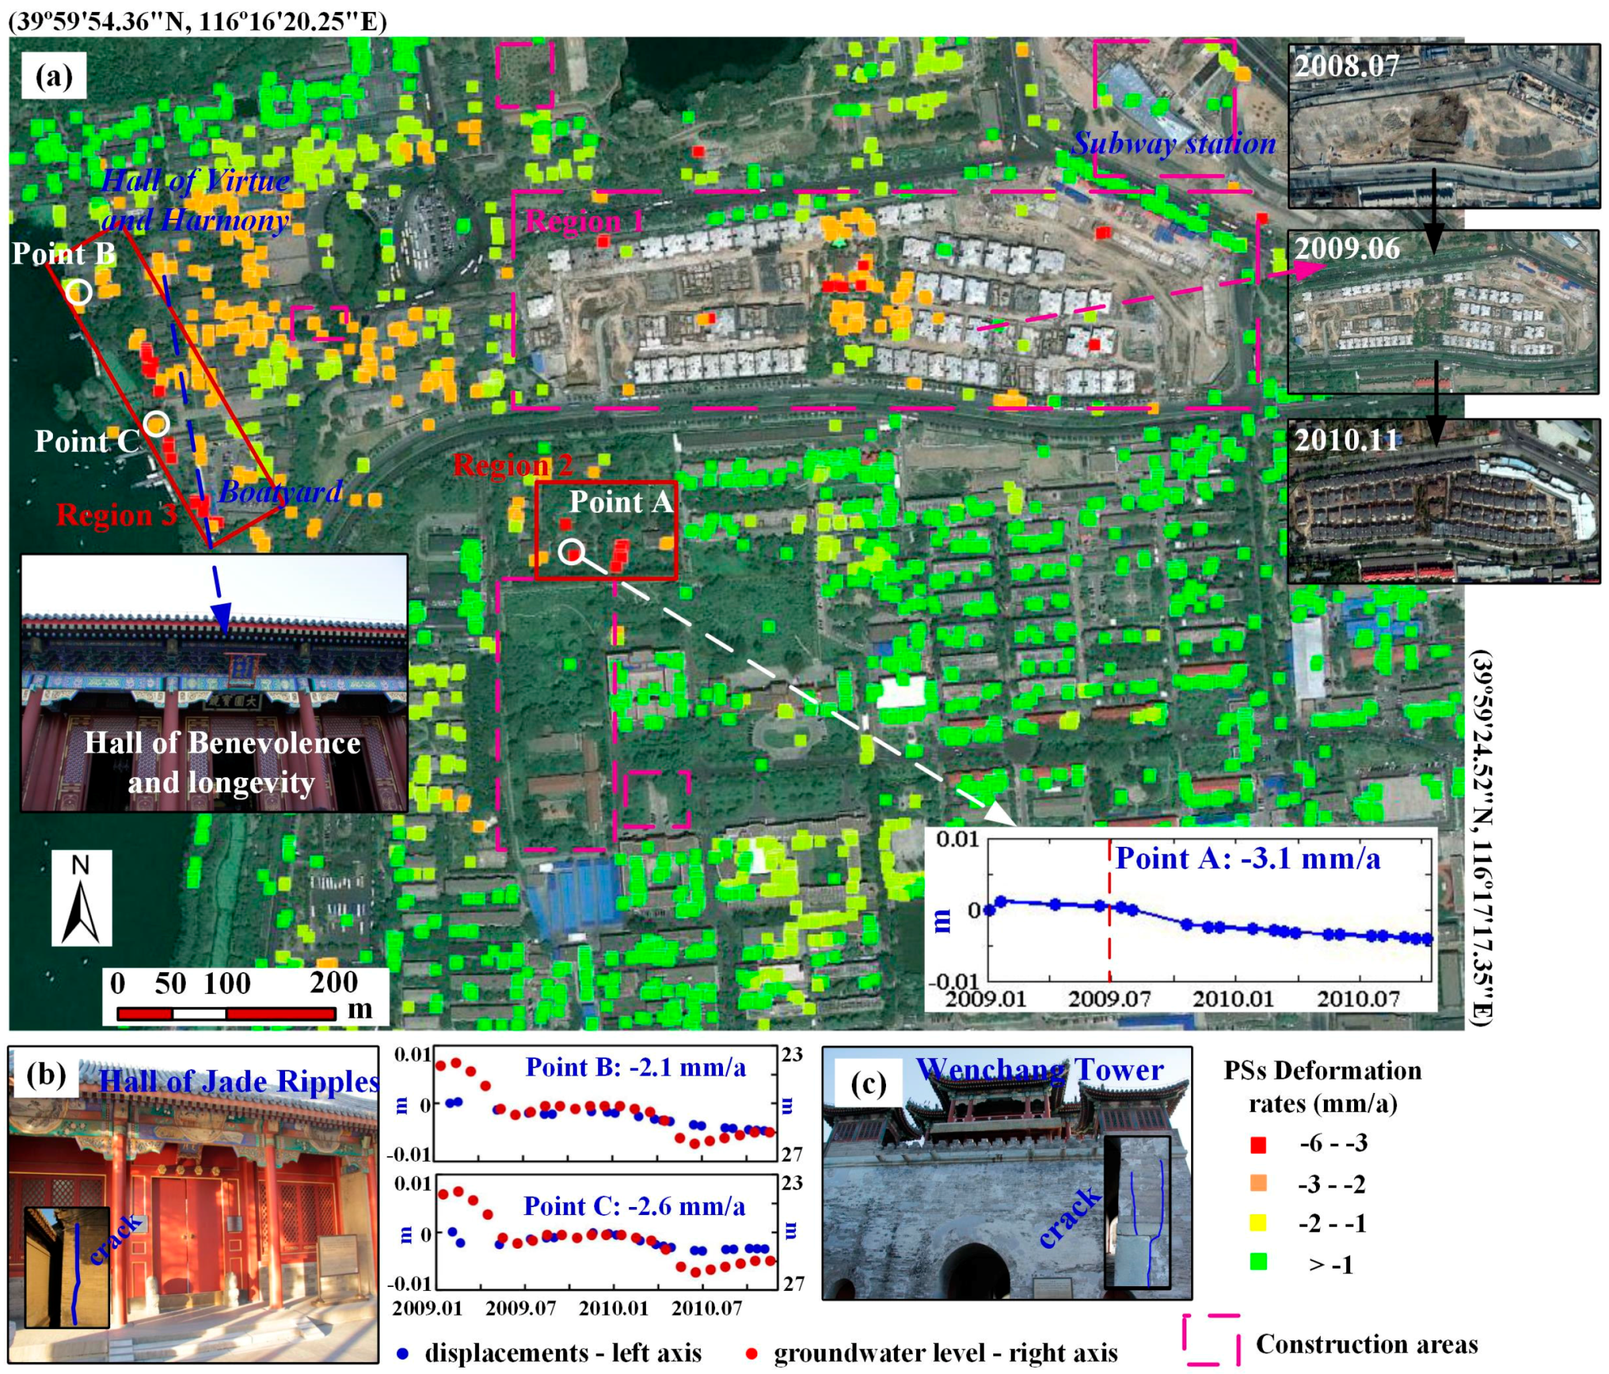Click the red groundwater level legend dot

point(751,1353)
